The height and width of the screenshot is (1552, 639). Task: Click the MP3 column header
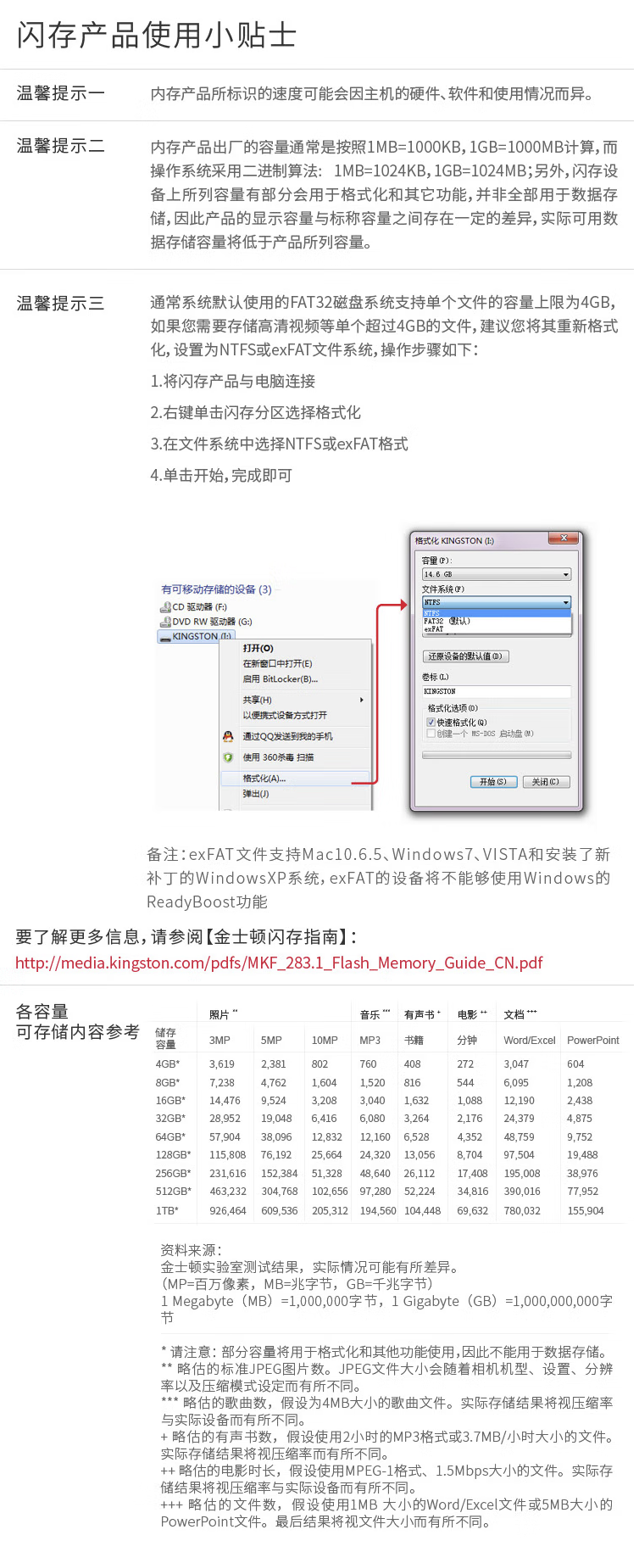[x=370, y=1041]
